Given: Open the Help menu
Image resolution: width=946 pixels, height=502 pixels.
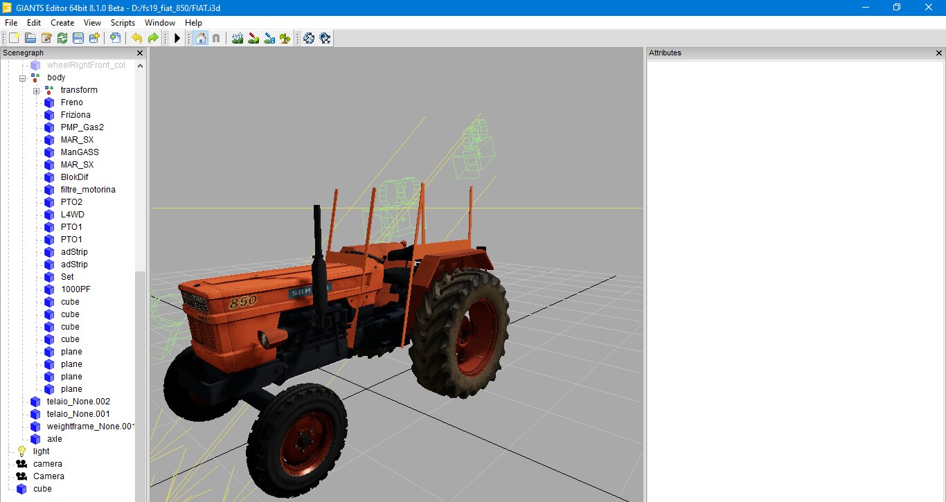Looking at the screenshot, I should (x=193, y=23).
